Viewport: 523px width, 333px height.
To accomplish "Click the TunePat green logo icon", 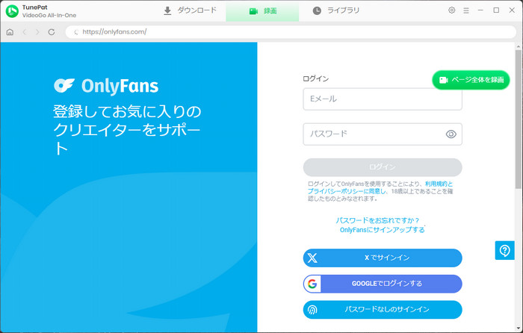I will [12, 11].
